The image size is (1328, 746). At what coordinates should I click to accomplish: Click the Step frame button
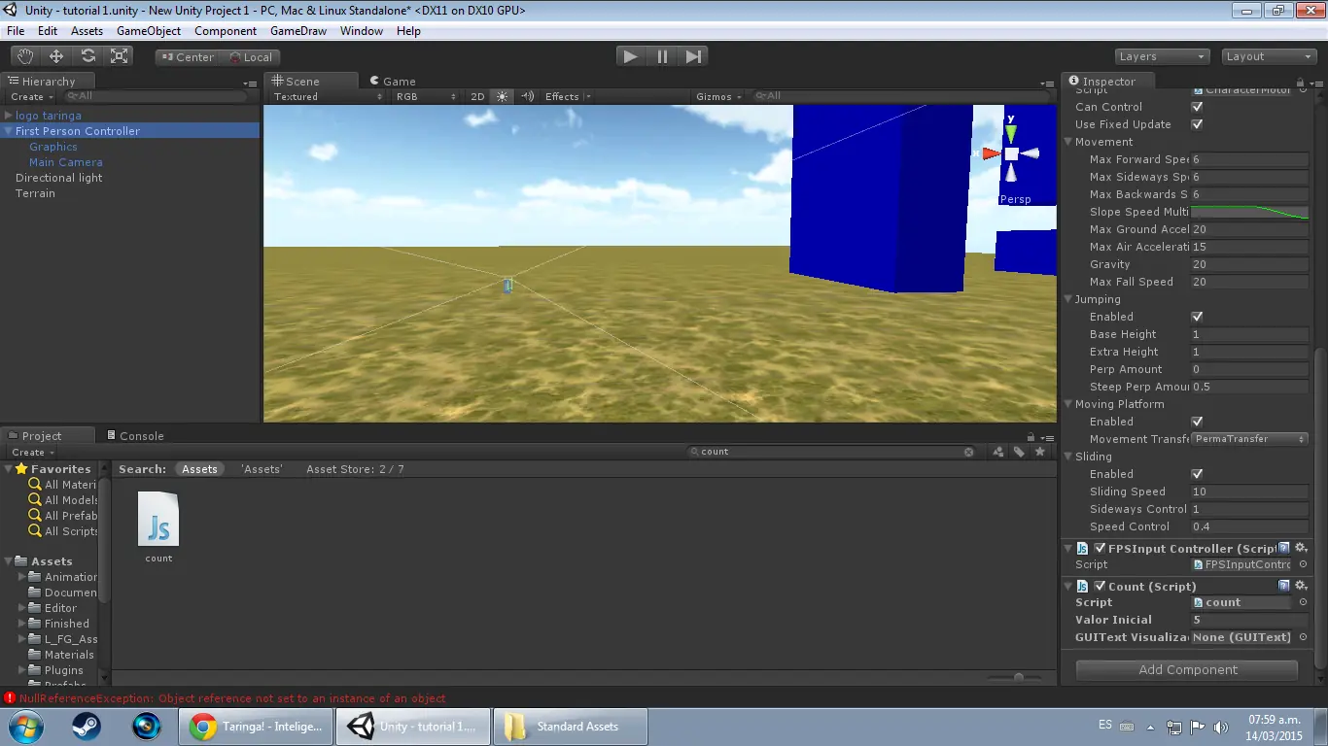point(693,56)
